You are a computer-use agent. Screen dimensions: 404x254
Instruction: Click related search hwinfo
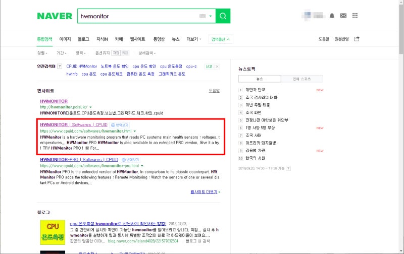[72, 74]
